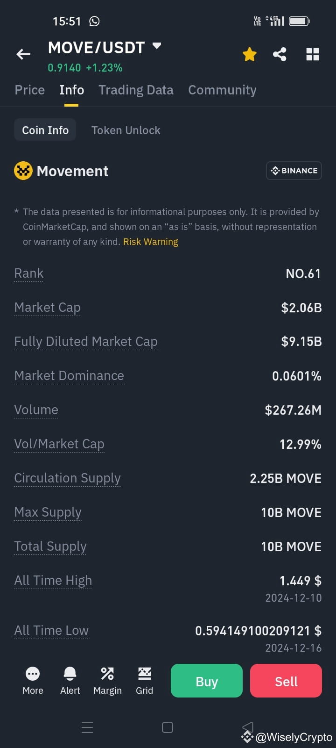The height and width of the screenshot is (748, 336).
Task: Expand the MOVE/USDT pair dropdown arrow
Action: (x=157, y=46)
